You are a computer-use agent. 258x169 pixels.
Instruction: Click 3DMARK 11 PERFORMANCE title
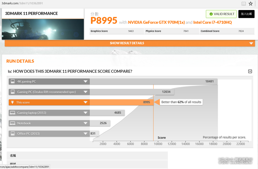tap(31, 14)
